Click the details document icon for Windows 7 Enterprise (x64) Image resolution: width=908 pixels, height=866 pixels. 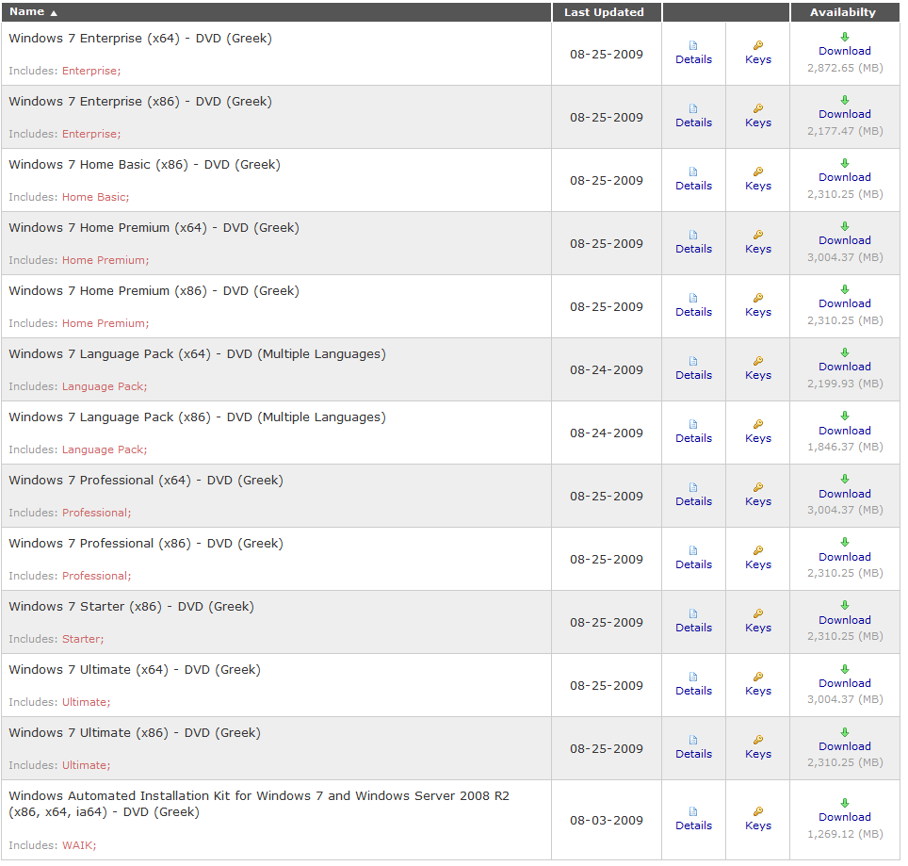click(693, 45)
